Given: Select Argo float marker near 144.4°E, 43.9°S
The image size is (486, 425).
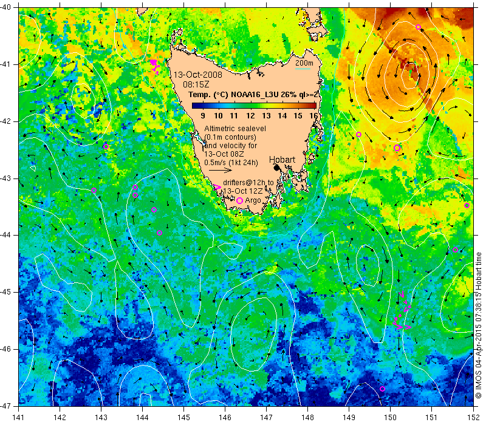Looking at the screenshot, I should (x=159, y=233).
